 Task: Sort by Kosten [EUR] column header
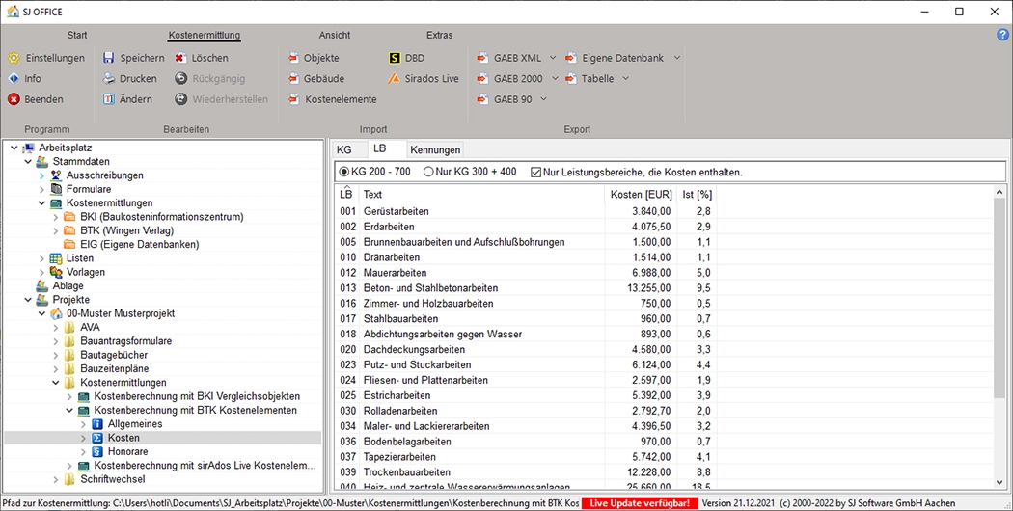641,195
